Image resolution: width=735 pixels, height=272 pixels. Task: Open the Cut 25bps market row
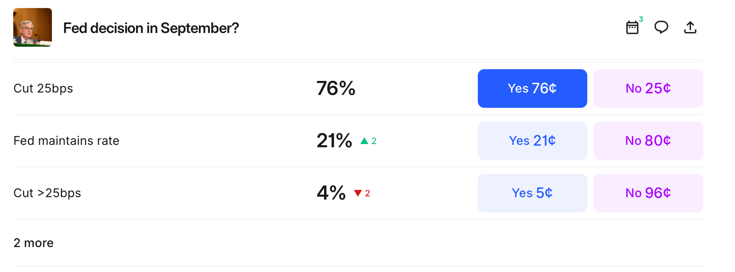tap(43, 89)
